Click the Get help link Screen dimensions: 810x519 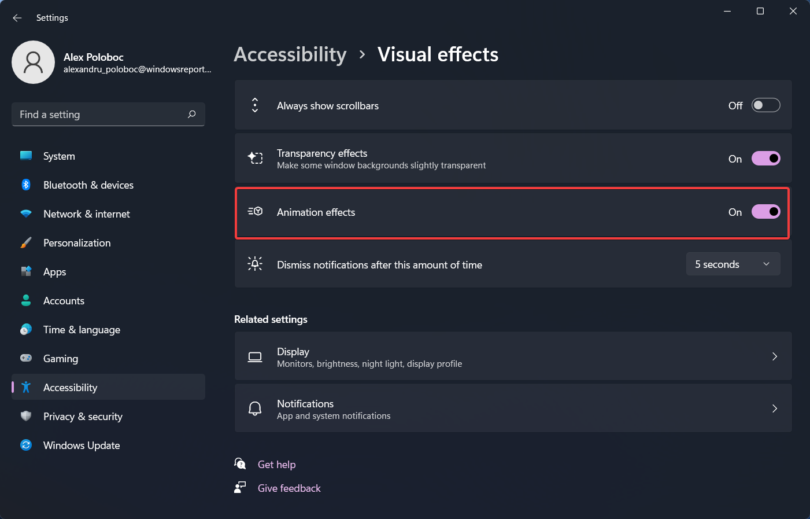click(x=276, y=464)
